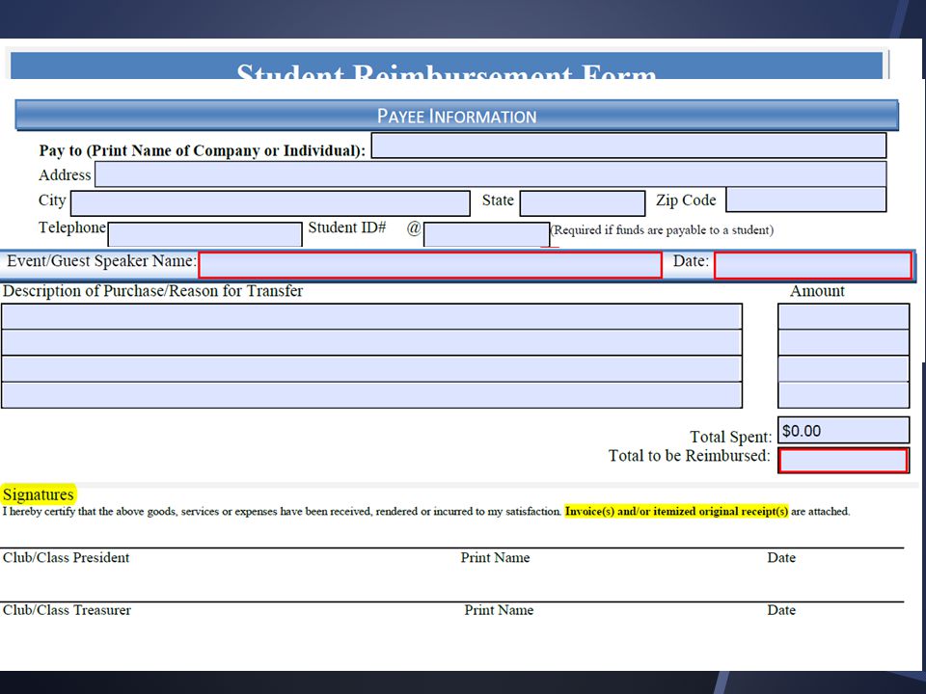Click Print Name on the Treasurer line
Image resolution: width=926 pixels, height=694 pixels.
coord(499,610)
